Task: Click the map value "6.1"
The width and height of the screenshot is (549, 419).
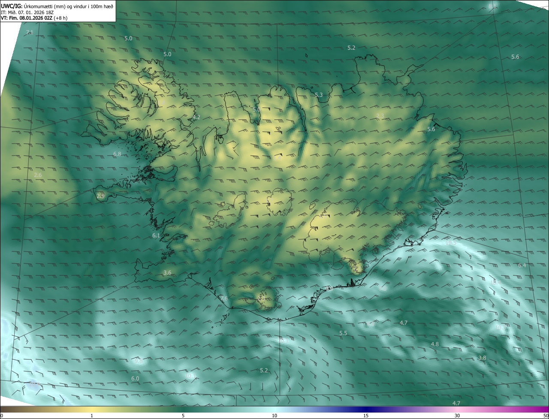Action: tap(156, 236)
